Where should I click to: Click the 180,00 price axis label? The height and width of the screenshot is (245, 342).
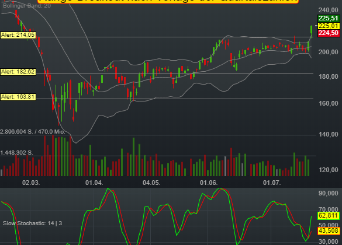[328, 76]
